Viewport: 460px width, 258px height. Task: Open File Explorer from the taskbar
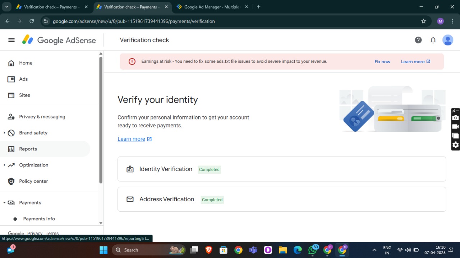[x=283, y=250]
